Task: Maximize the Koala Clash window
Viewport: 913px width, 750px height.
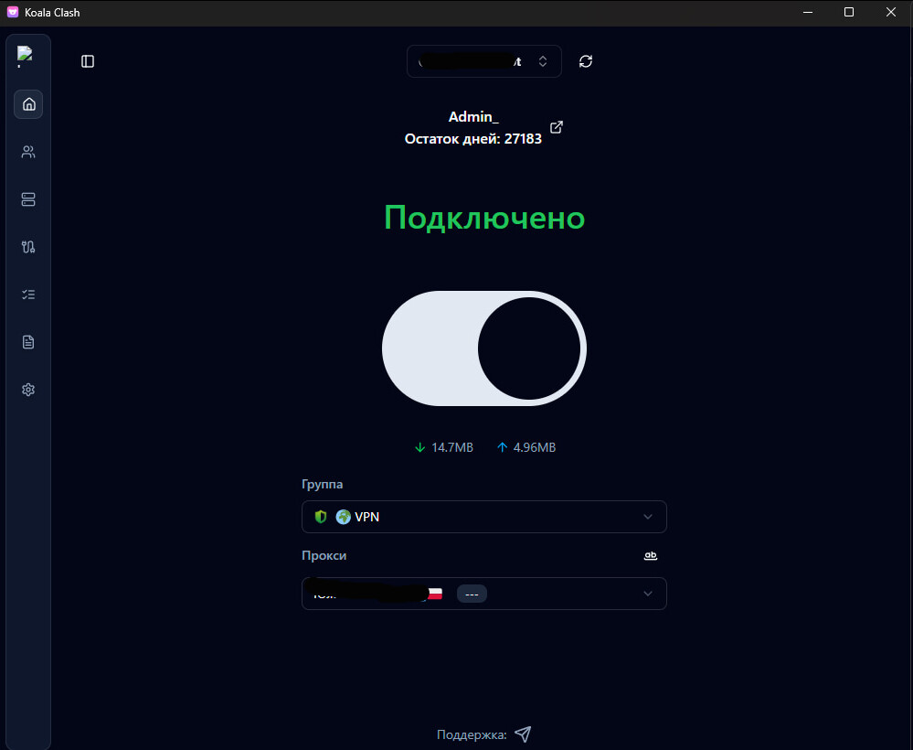Action: tap(849, 13)
